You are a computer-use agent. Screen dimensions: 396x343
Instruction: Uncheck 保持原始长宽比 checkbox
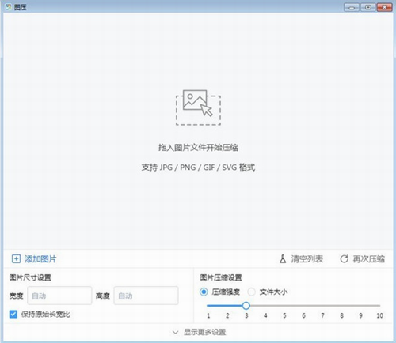tap(13, 314)
